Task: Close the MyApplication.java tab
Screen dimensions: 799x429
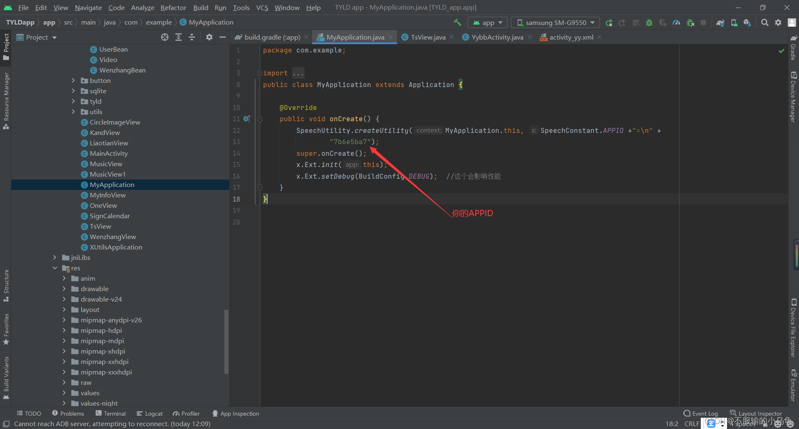Action: [x=391, y=37]
